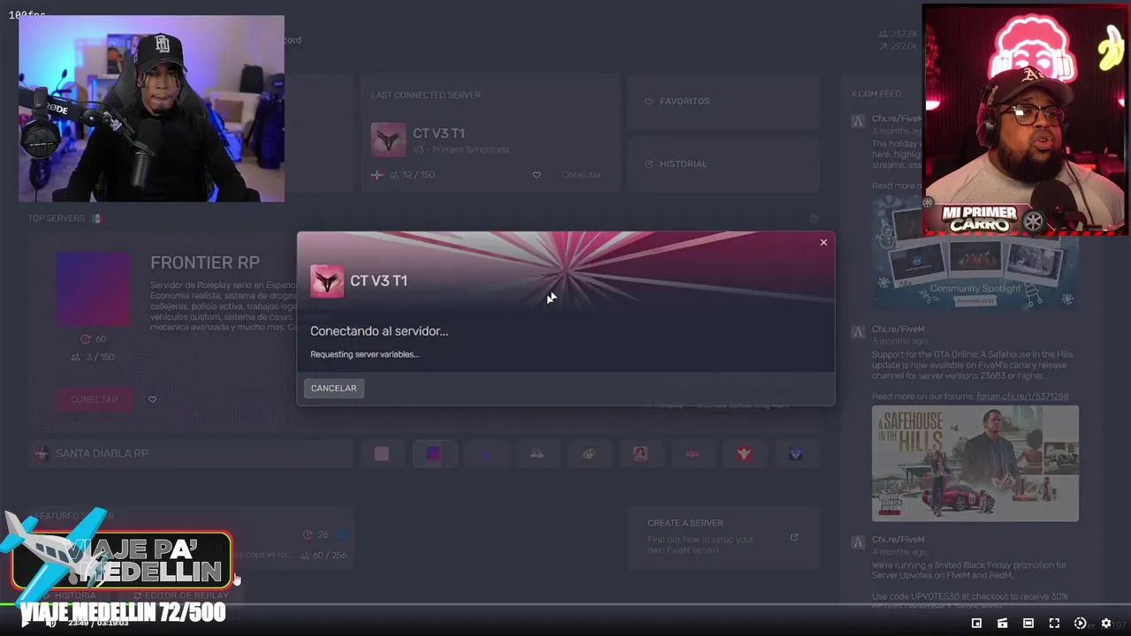Open HISTORIAL section
Image resolution: width=1131 pixels, height=636 pixels.
(x=723, y=164)
